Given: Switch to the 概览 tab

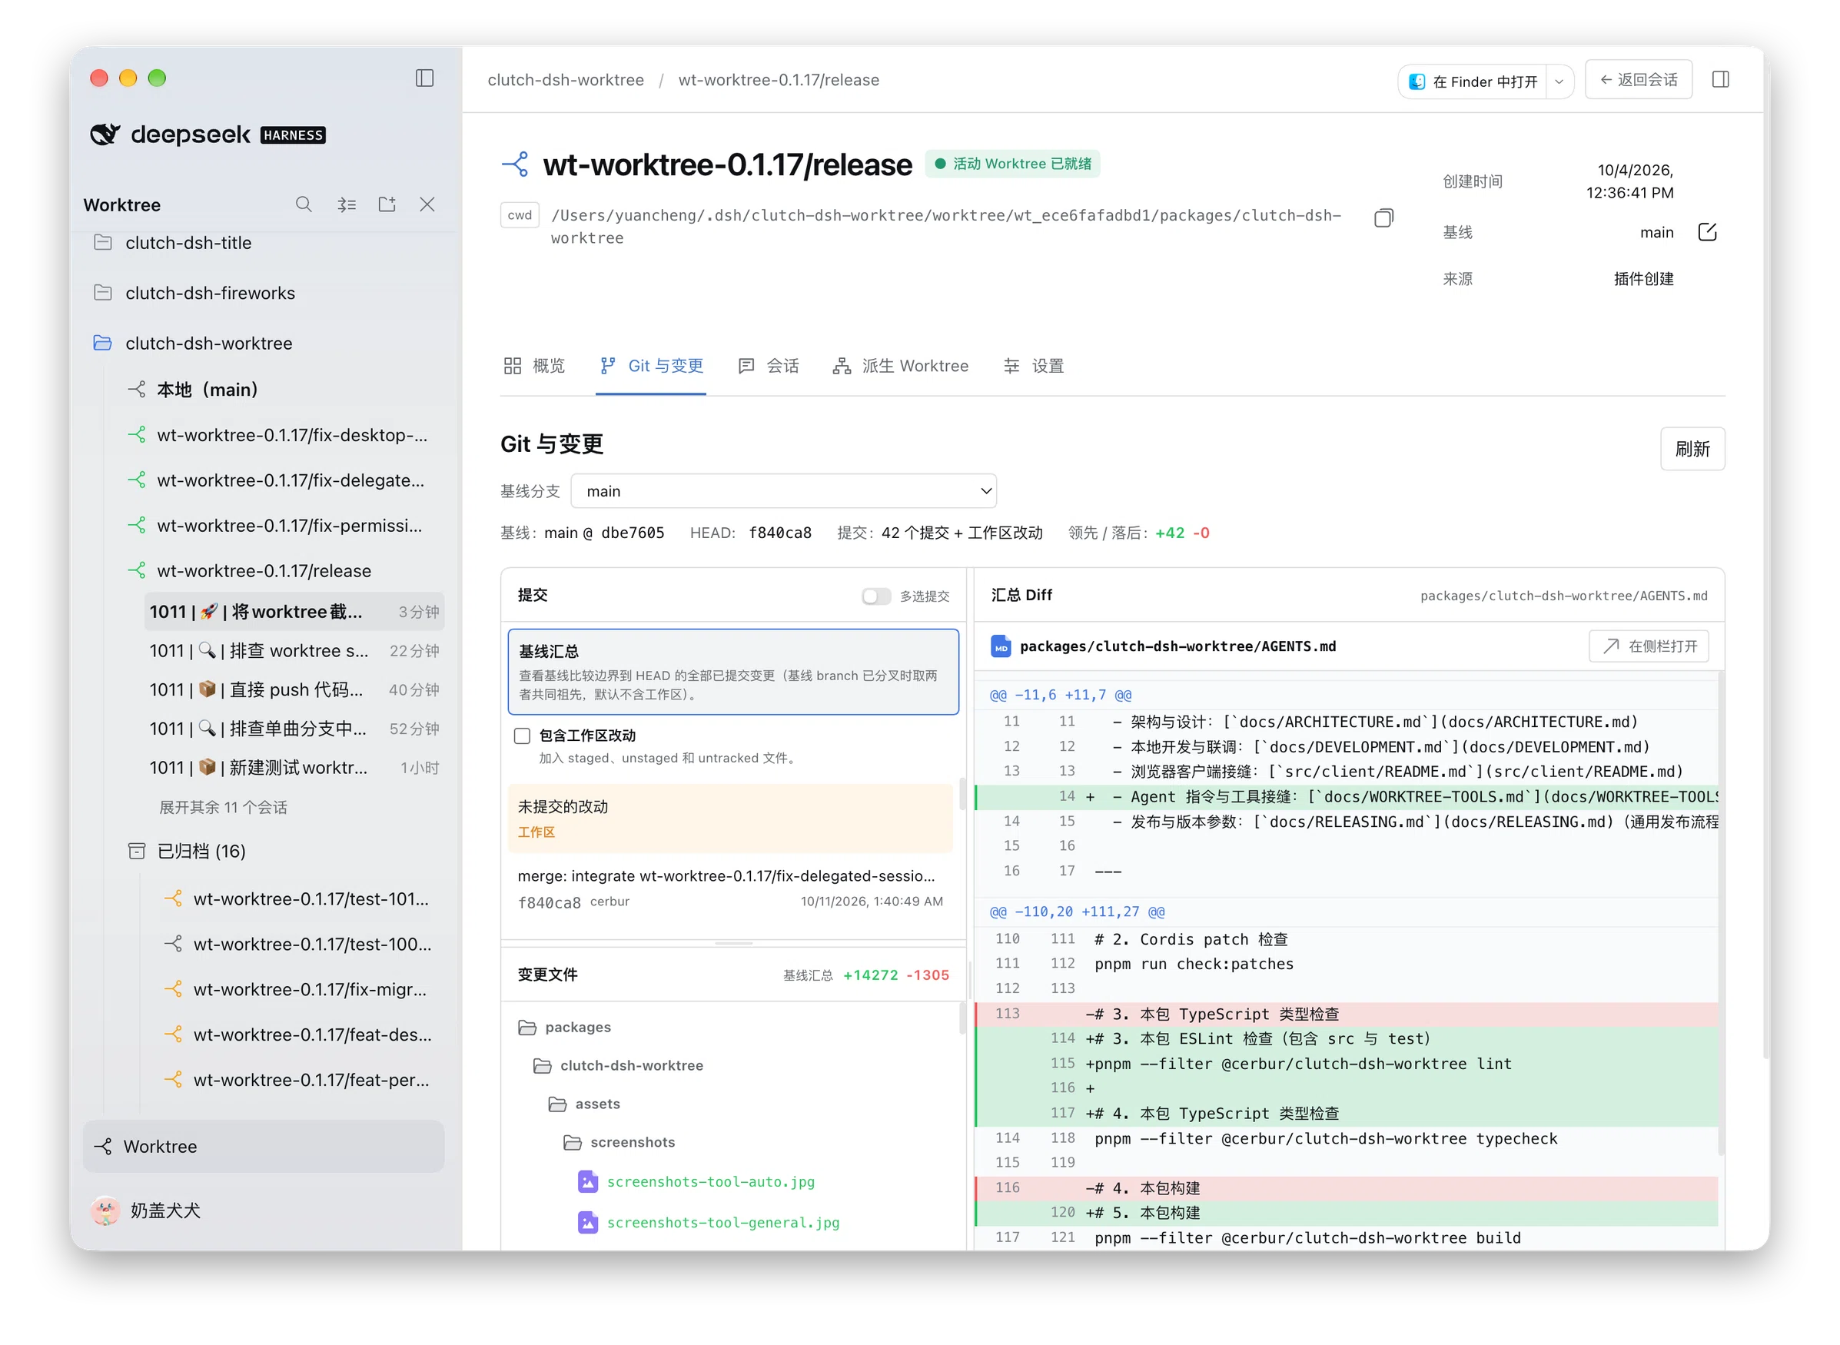Looking at the screenshot, I should (x=534, y=367).
